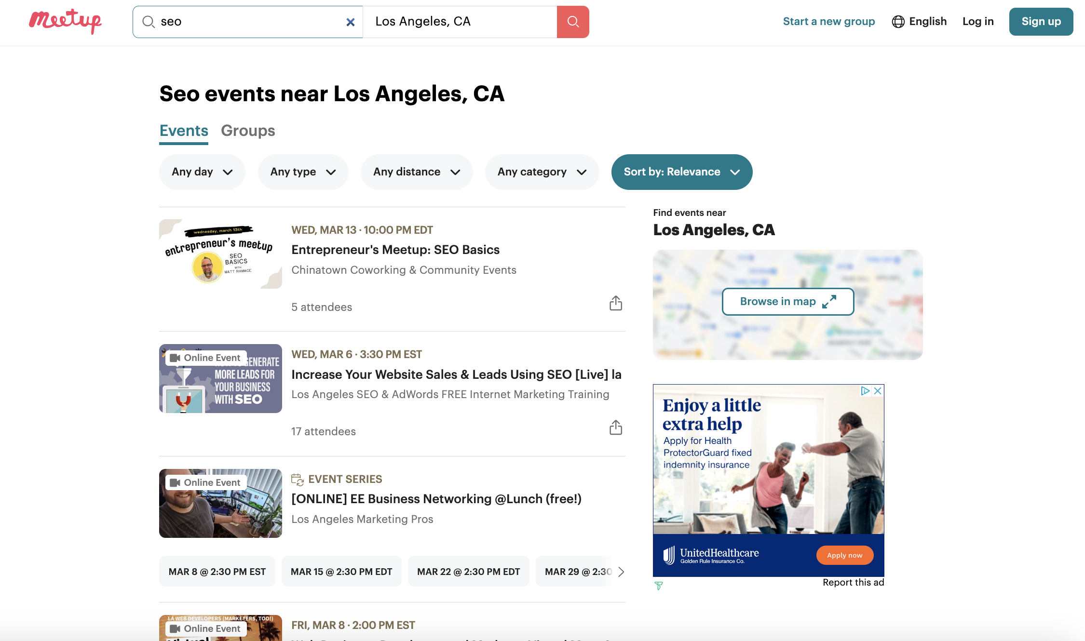The image size is (1085, 641).
Task: Select the MAR 15 @ 2:30 PM date chip
Action: (x=341, y=571)
